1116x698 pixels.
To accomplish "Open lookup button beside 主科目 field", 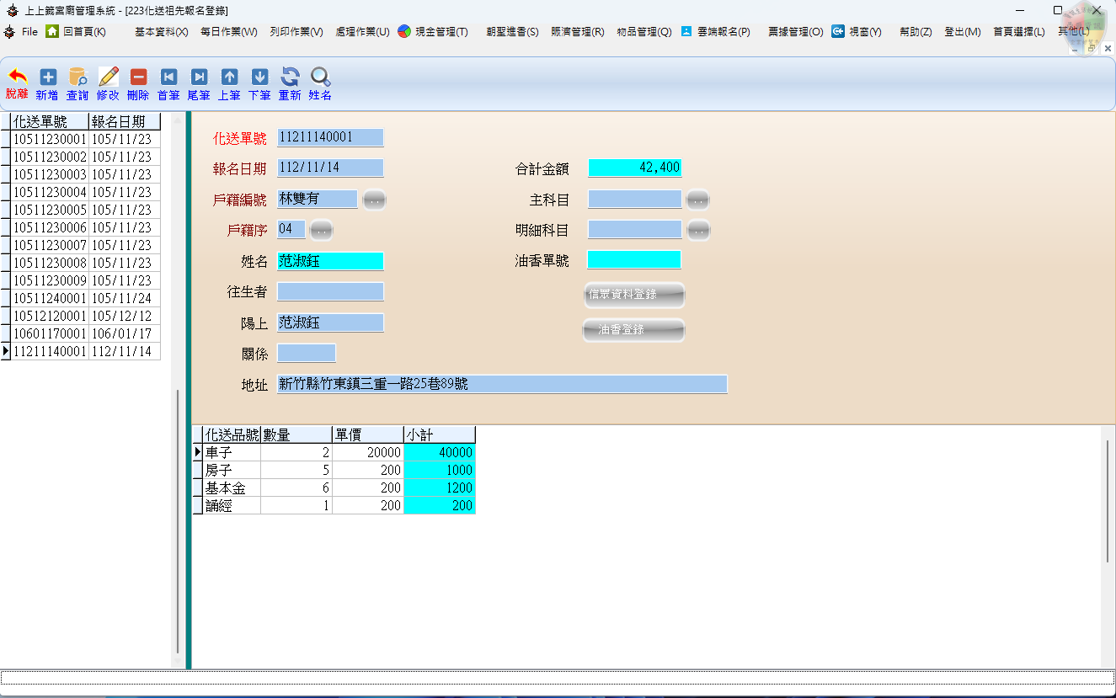I will click(697, 200).
